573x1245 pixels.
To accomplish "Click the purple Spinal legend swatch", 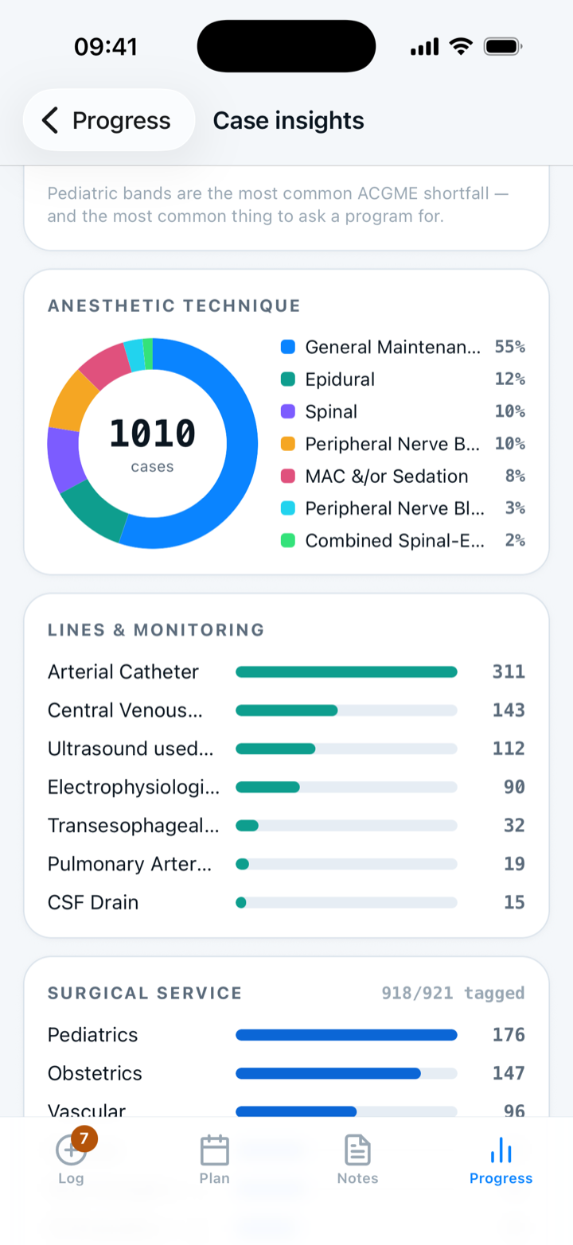I will click(288, 411).
